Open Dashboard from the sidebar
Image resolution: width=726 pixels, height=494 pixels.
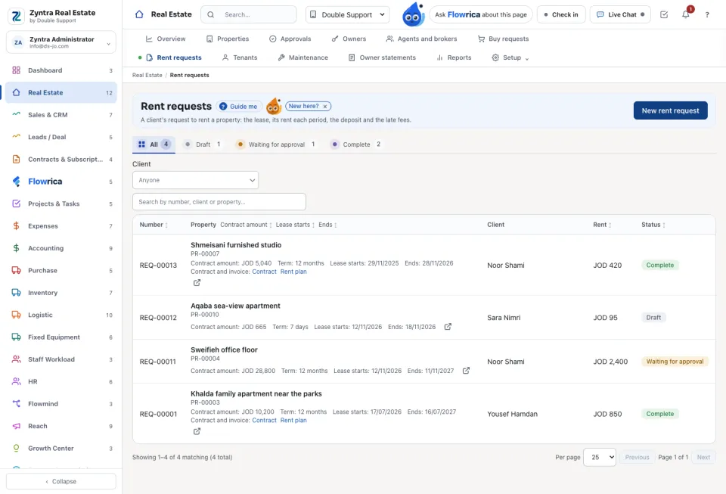pos(61,70)
